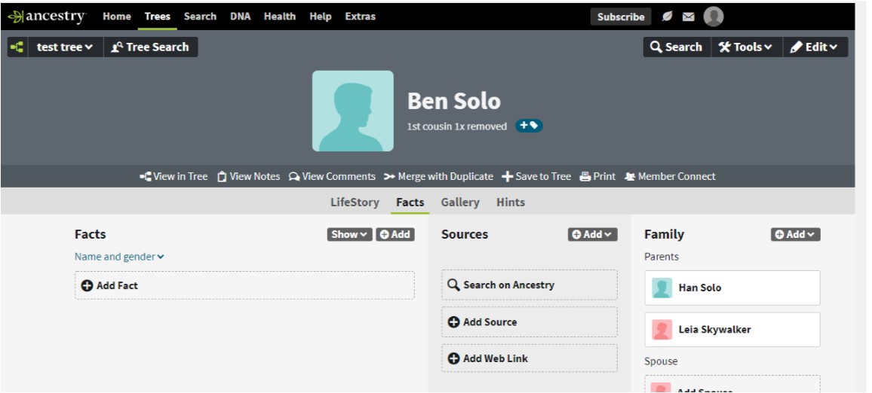Click the Search button in the tree toolbar
This screenshot has width=872, height=393.
[x=677, y=47]
